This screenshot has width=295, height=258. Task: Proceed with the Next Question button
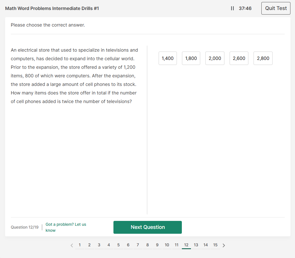148,227
